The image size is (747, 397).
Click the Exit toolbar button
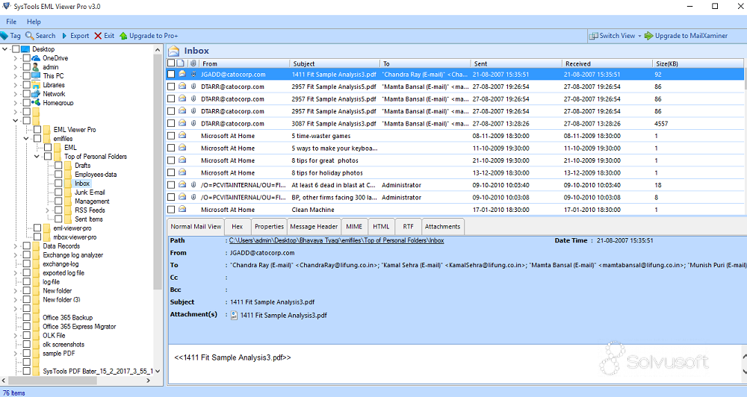[x=105, y=36]
